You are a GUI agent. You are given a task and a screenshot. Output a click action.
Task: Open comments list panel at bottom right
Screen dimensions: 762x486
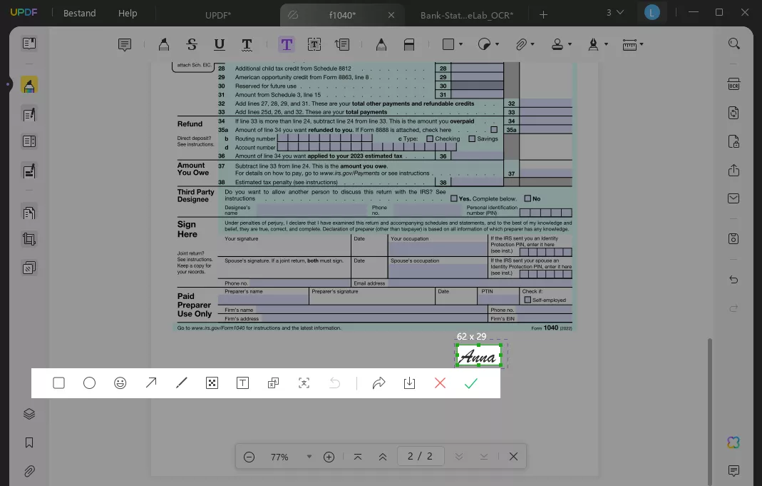pos(733,470)
